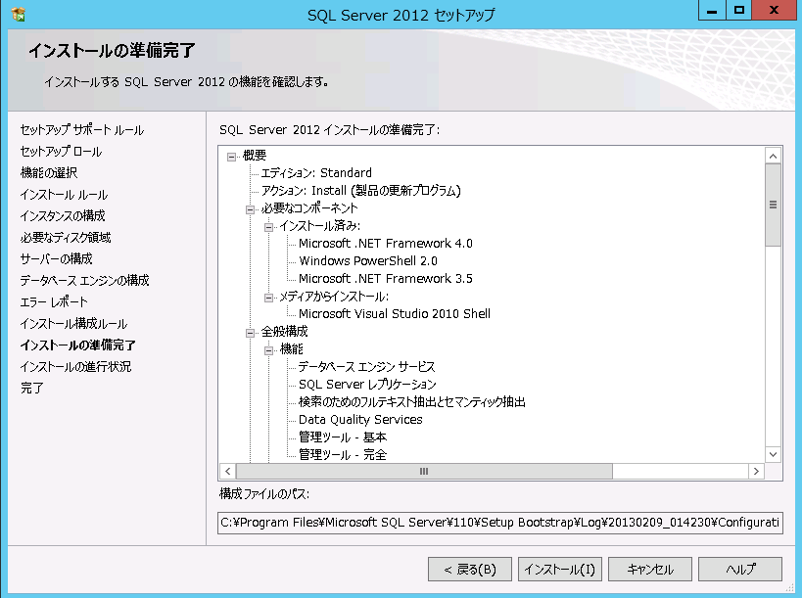The image size is (802, 598).
Task: Click the horizontal scrollbar right arrow
Action: pos(756,471)
